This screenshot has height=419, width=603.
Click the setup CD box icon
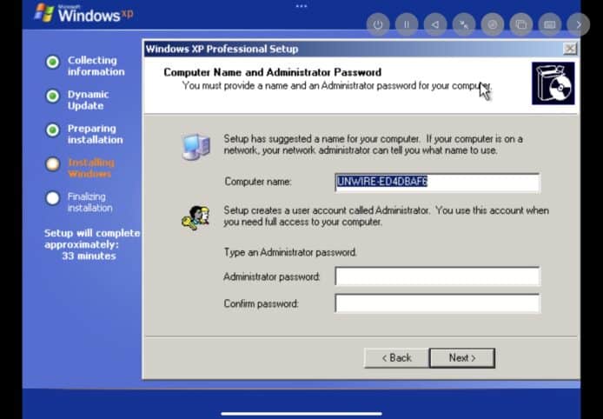point(553,83)
